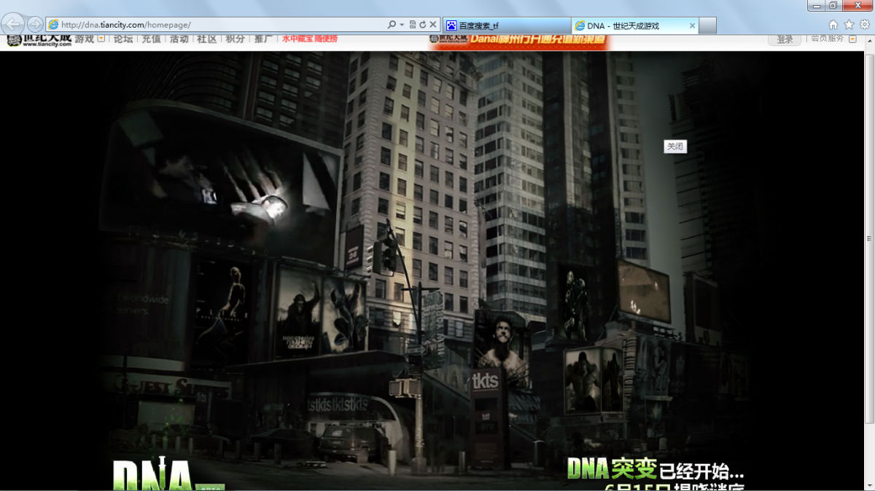Click the search magnifier in the address bar
Screen dimensions: 875x491
(x=392, y=25)
